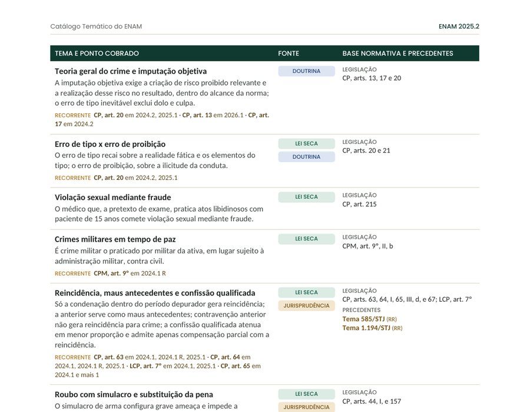Click 'CP, arts. 44, I, e 157' legislation text
Image resolution: width=530 pixels, height=412 pixels.
pyautogui.click(x=372, y=401)
